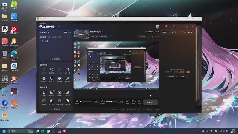Open 网易云音乐 desktop shortcut

tap(14, 29)
